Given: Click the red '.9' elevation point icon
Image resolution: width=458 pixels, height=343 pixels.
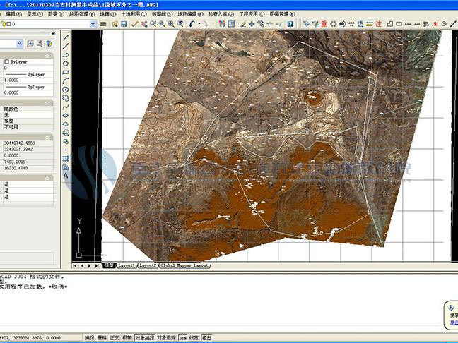Looking at the screenshot, I should click(435, 24).
